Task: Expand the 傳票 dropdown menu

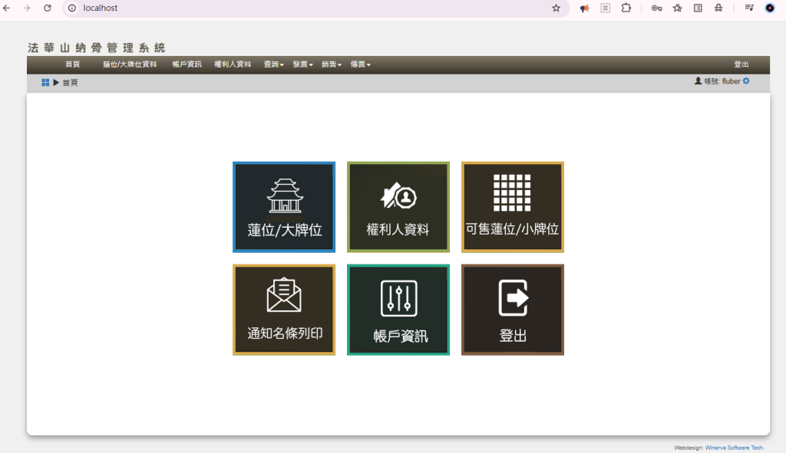Action: coord(361,64)
